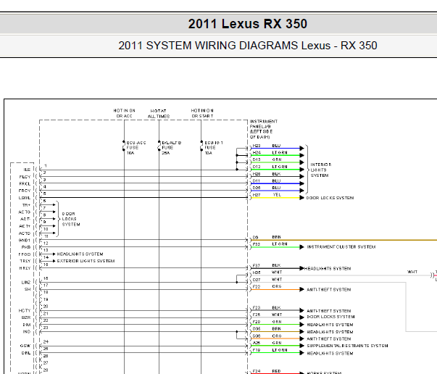
Task: Click the "2011 Lexus RX 350" page title
Action: coord(247,24)
